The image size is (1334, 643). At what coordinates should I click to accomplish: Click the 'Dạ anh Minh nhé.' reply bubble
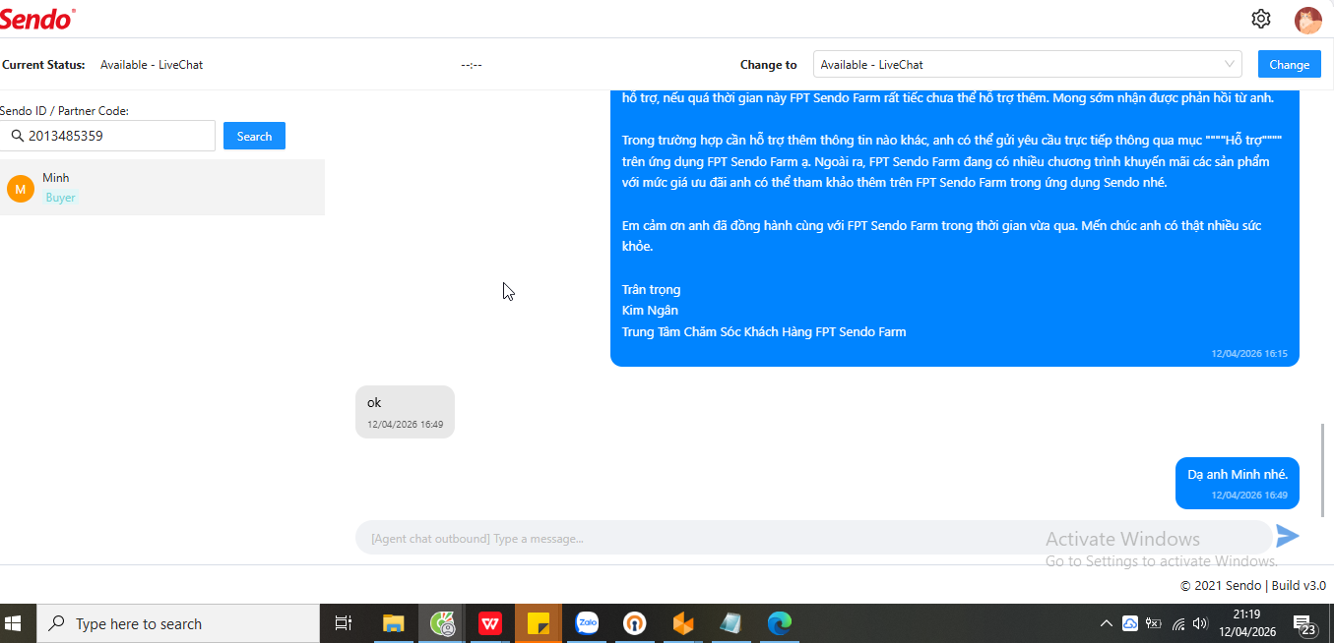pyautogui.click(x=1237, y=483)
